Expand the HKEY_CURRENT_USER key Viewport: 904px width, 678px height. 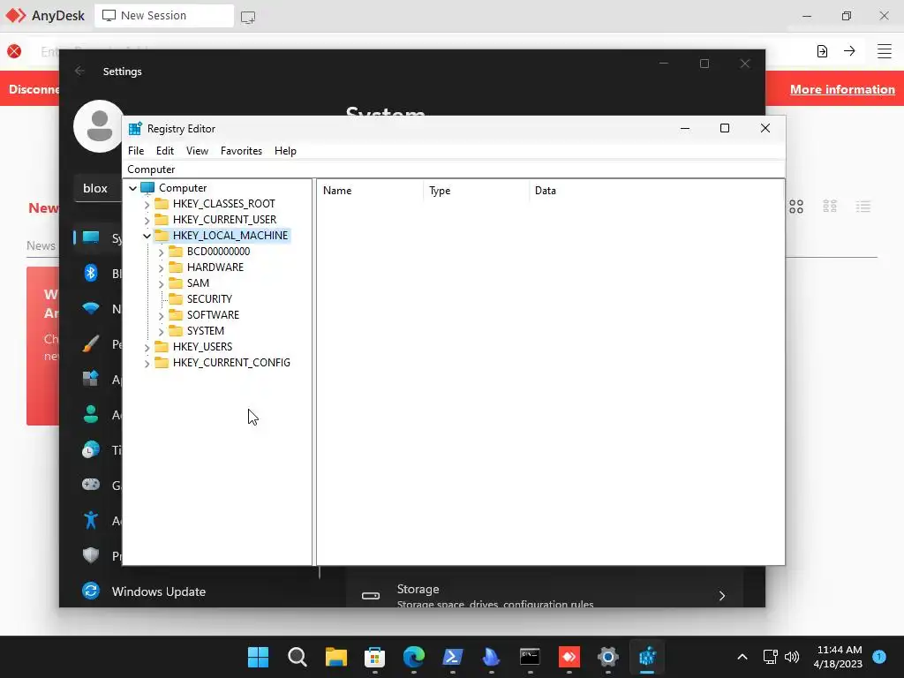(x=147, y=220)
